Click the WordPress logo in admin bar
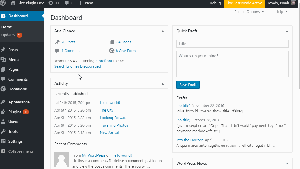 (x=3, y=3)
